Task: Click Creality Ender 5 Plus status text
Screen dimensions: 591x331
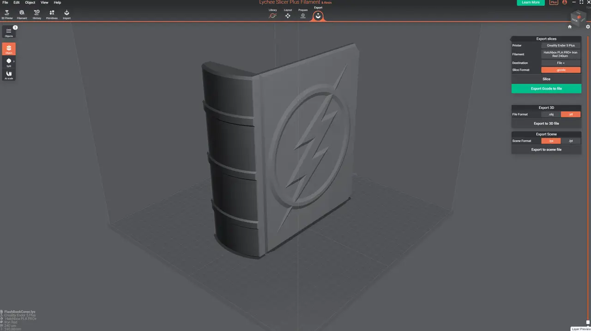Action: click(20, 315)
